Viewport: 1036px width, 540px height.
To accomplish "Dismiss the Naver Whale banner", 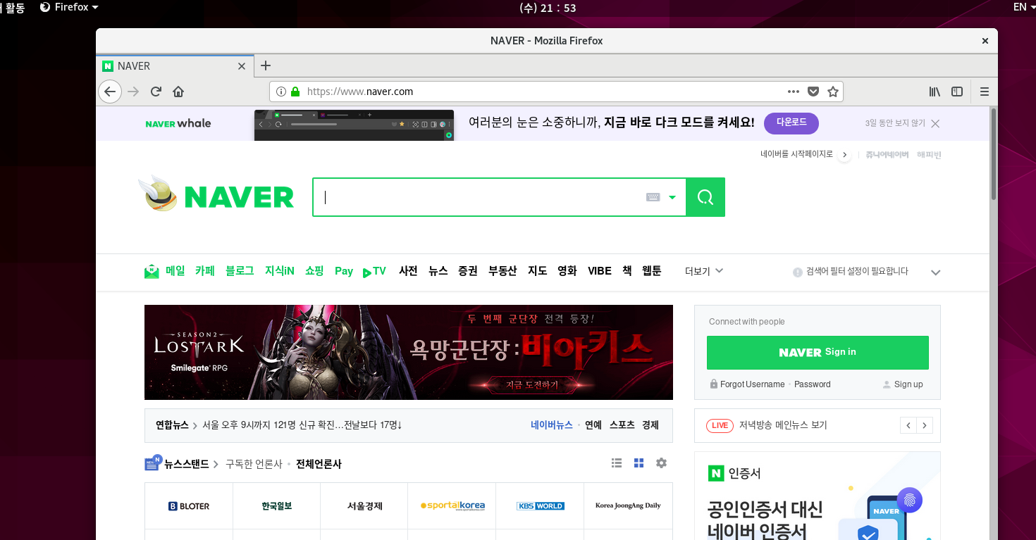I will pos(935,123).
